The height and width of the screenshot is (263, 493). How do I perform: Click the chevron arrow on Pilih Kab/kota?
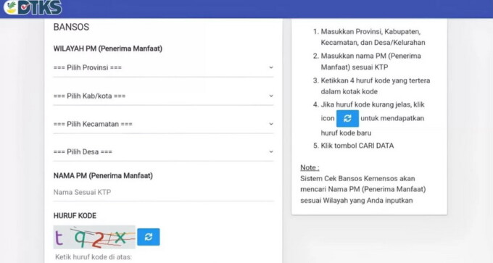coord(271,96)
